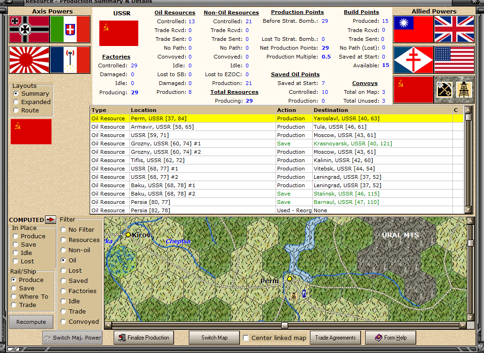
Task: Select the Vichy France flag
Action: [70, 60]
